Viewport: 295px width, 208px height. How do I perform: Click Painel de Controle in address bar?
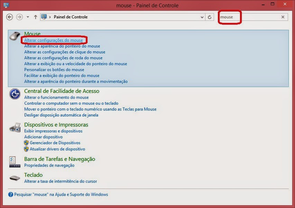pos(71,17)
